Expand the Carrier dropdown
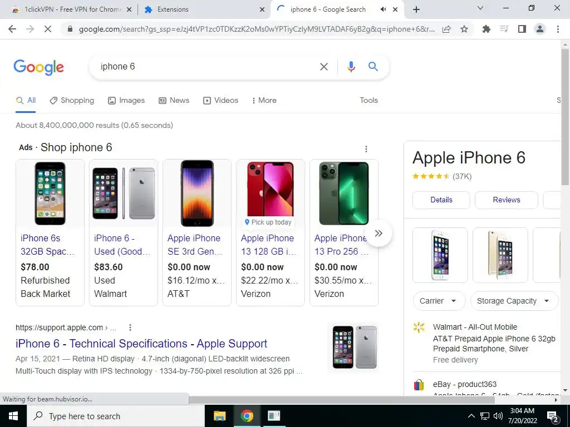The width and height of the screenshot is (570, 427). click(x=439, y=301)
